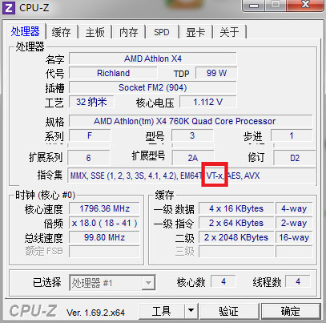Open the 关于 tab
Image resolution: width=326 pixels, height=323 pixels.
click(229, 32)
